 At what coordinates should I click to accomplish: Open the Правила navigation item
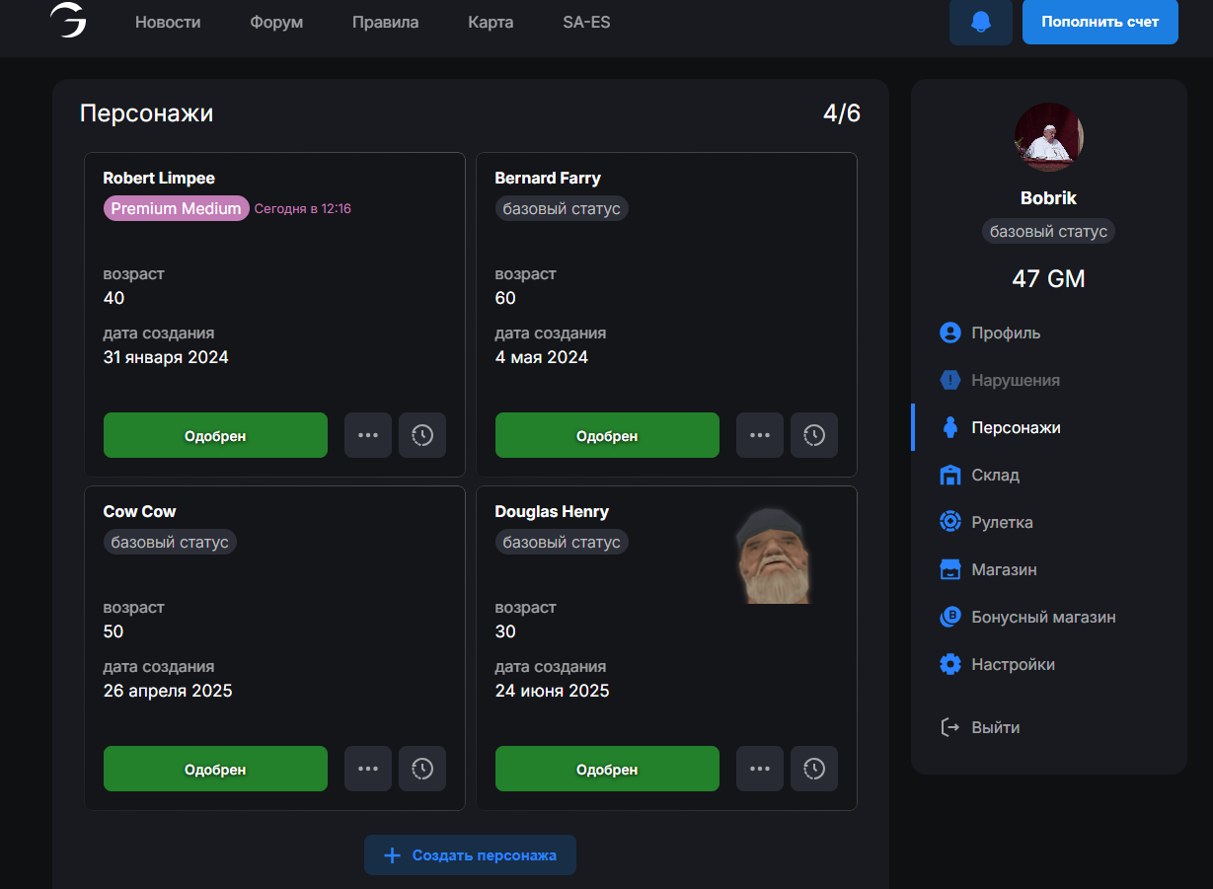click(385, 22)
